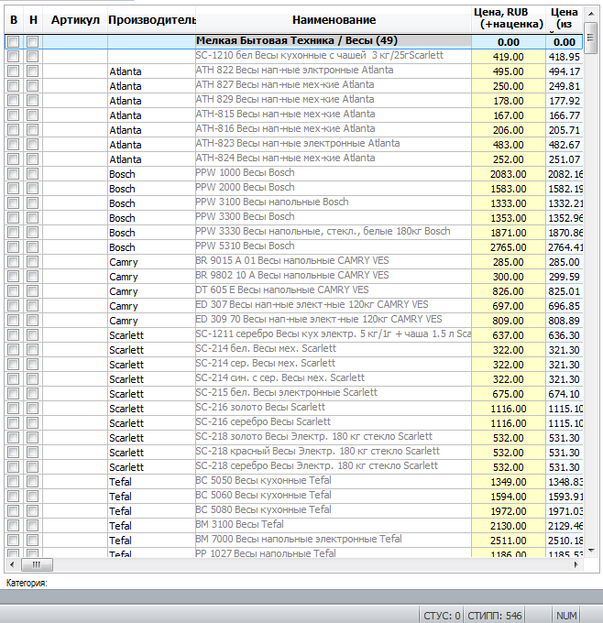Screen dimensions: 603x623
Task: Select SC-1210 бел Весы кухонные с чашей row
Action: pyautogui.click(x=294, y=57)
